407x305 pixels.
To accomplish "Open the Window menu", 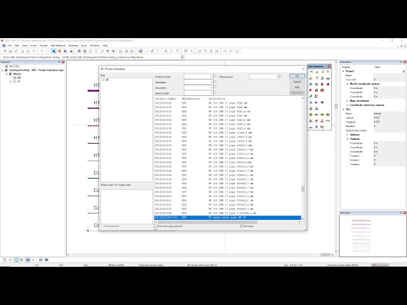I will point(95,45).
